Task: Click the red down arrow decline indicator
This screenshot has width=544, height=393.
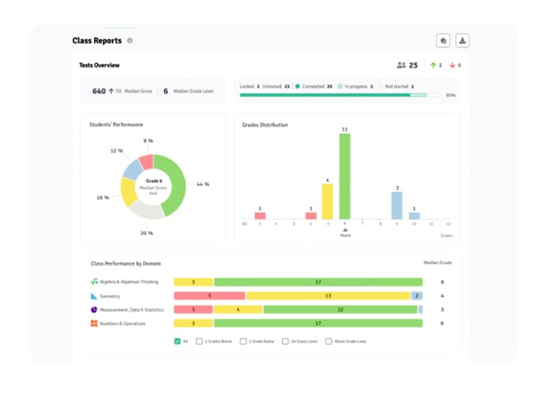Action: point(452,65)
